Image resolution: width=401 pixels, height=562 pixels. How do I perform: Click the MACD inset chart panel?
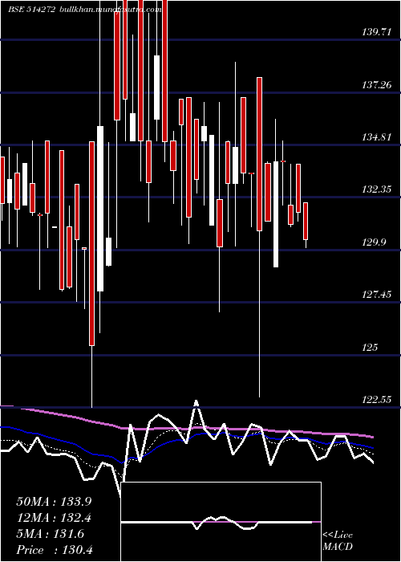tap(221, 522)
